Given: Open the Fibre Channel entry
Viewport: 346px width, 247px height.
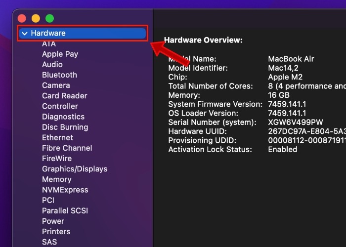Looking at the screenshot, I should click(67, 148).
